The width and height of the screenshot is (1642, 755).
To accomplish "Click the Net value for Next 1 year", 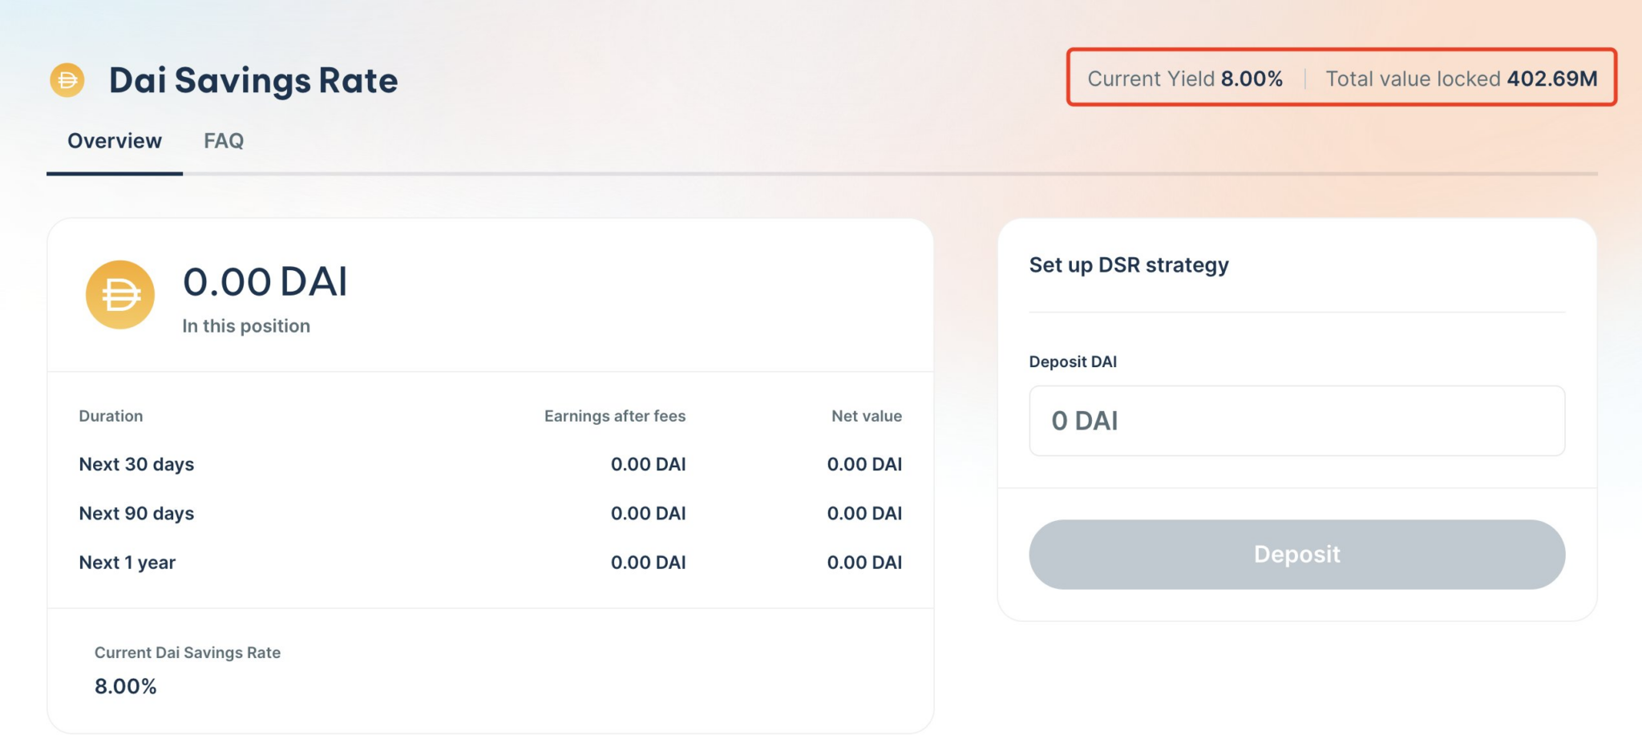I will (864, 563).
